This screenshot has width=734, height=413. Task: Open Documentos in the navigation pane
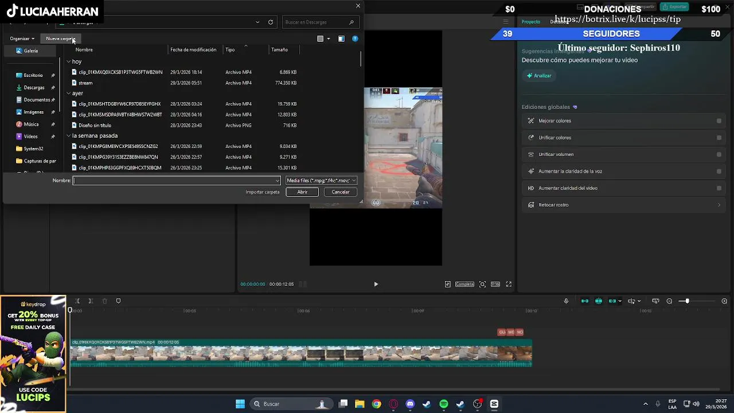[x=37, y=100]
